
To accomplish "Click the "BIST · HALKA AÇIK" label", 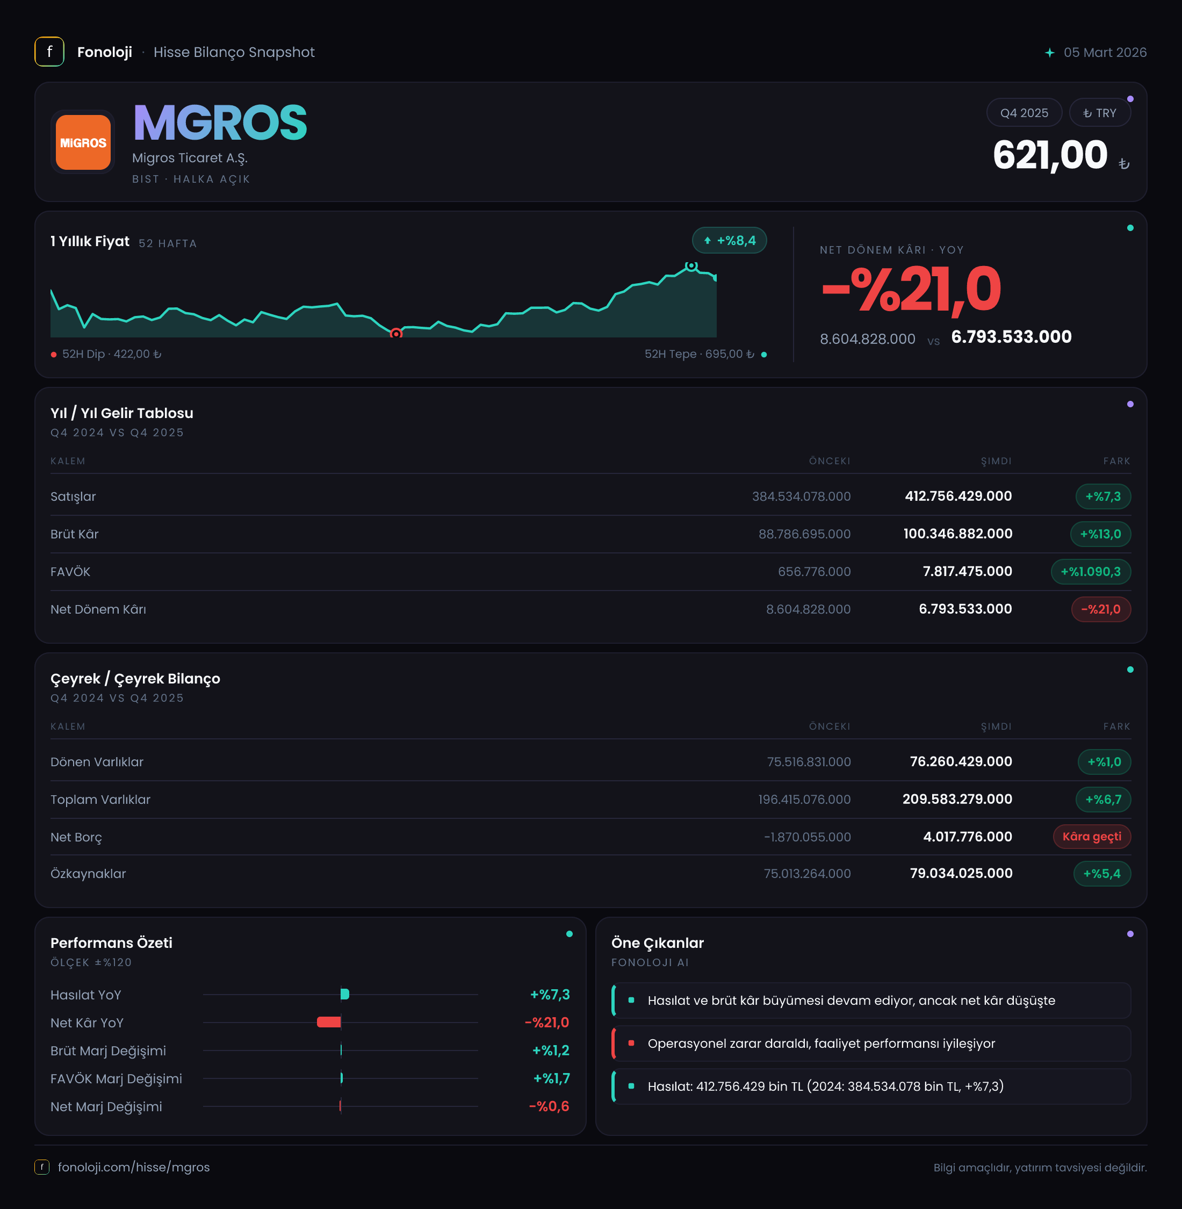I will [191, 179].
